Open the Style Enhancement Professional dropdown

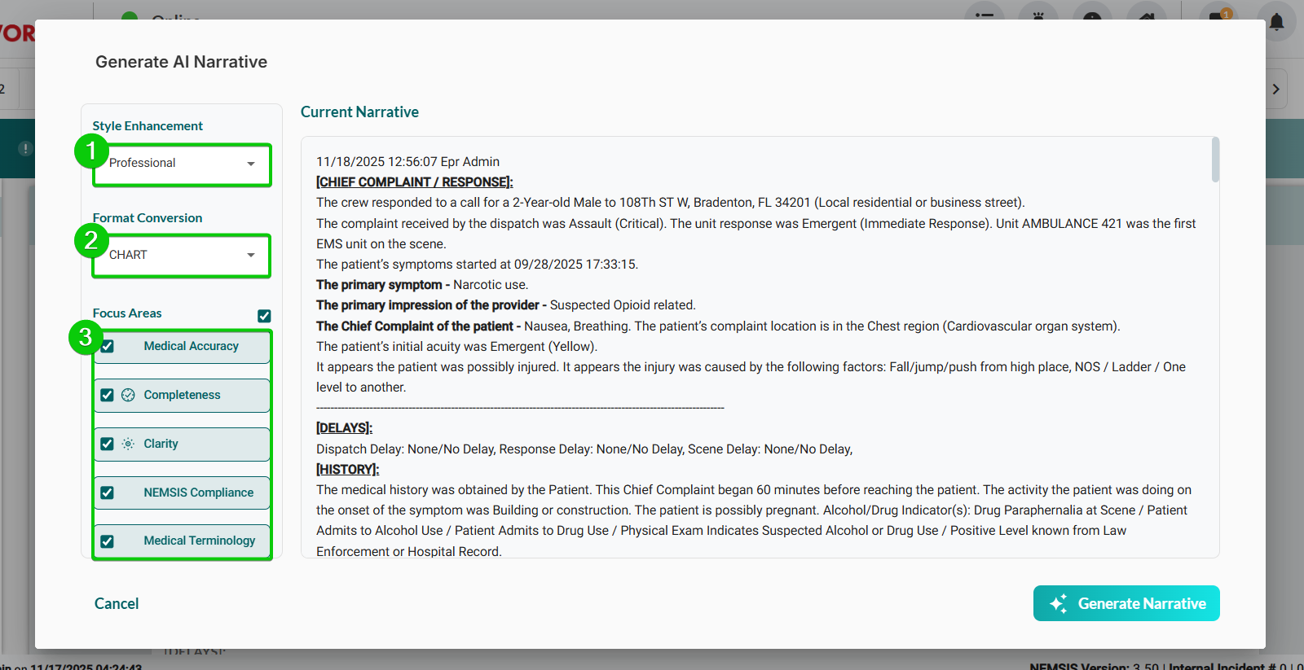pos(182,164)
